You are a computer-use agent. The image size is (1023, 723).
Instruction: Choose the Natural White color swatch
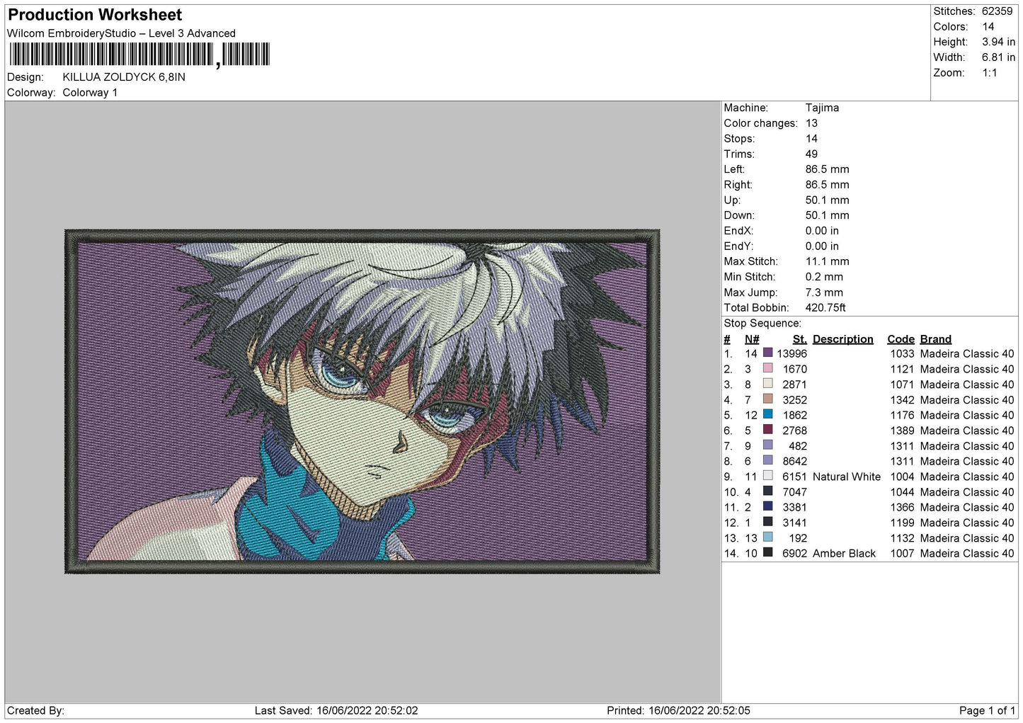[767, 477]
